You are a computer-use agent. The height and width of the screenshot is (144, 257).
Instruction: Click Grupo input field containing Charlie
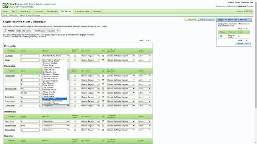(30, 93)
